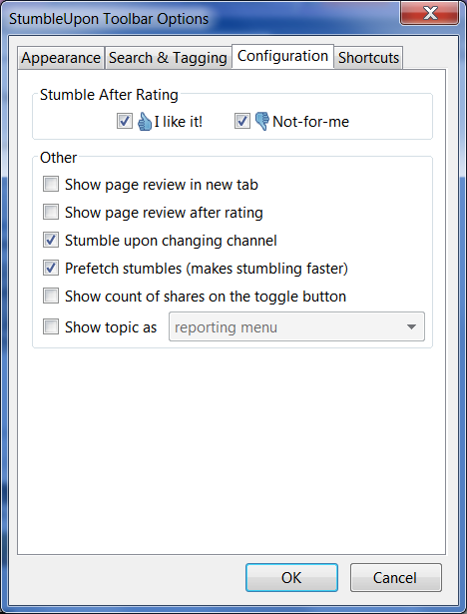Uncheck the I like it! checkbox
Image resolution: width=467 pixels, height=614 pixels.
coord(125,121)
